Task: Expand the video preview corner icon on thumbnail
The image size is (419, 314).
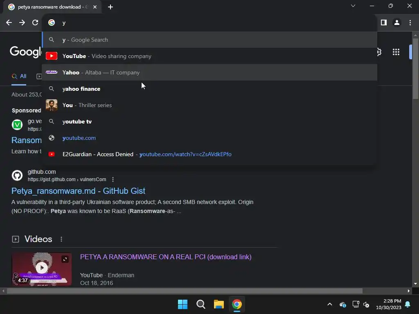Action: (65, 259)
